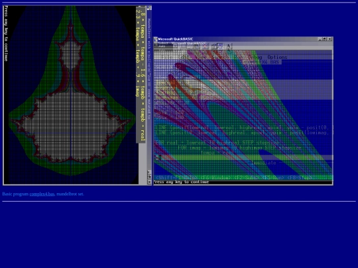
Task: Click the Immediate window label
Action: click(x=263, y=163)
